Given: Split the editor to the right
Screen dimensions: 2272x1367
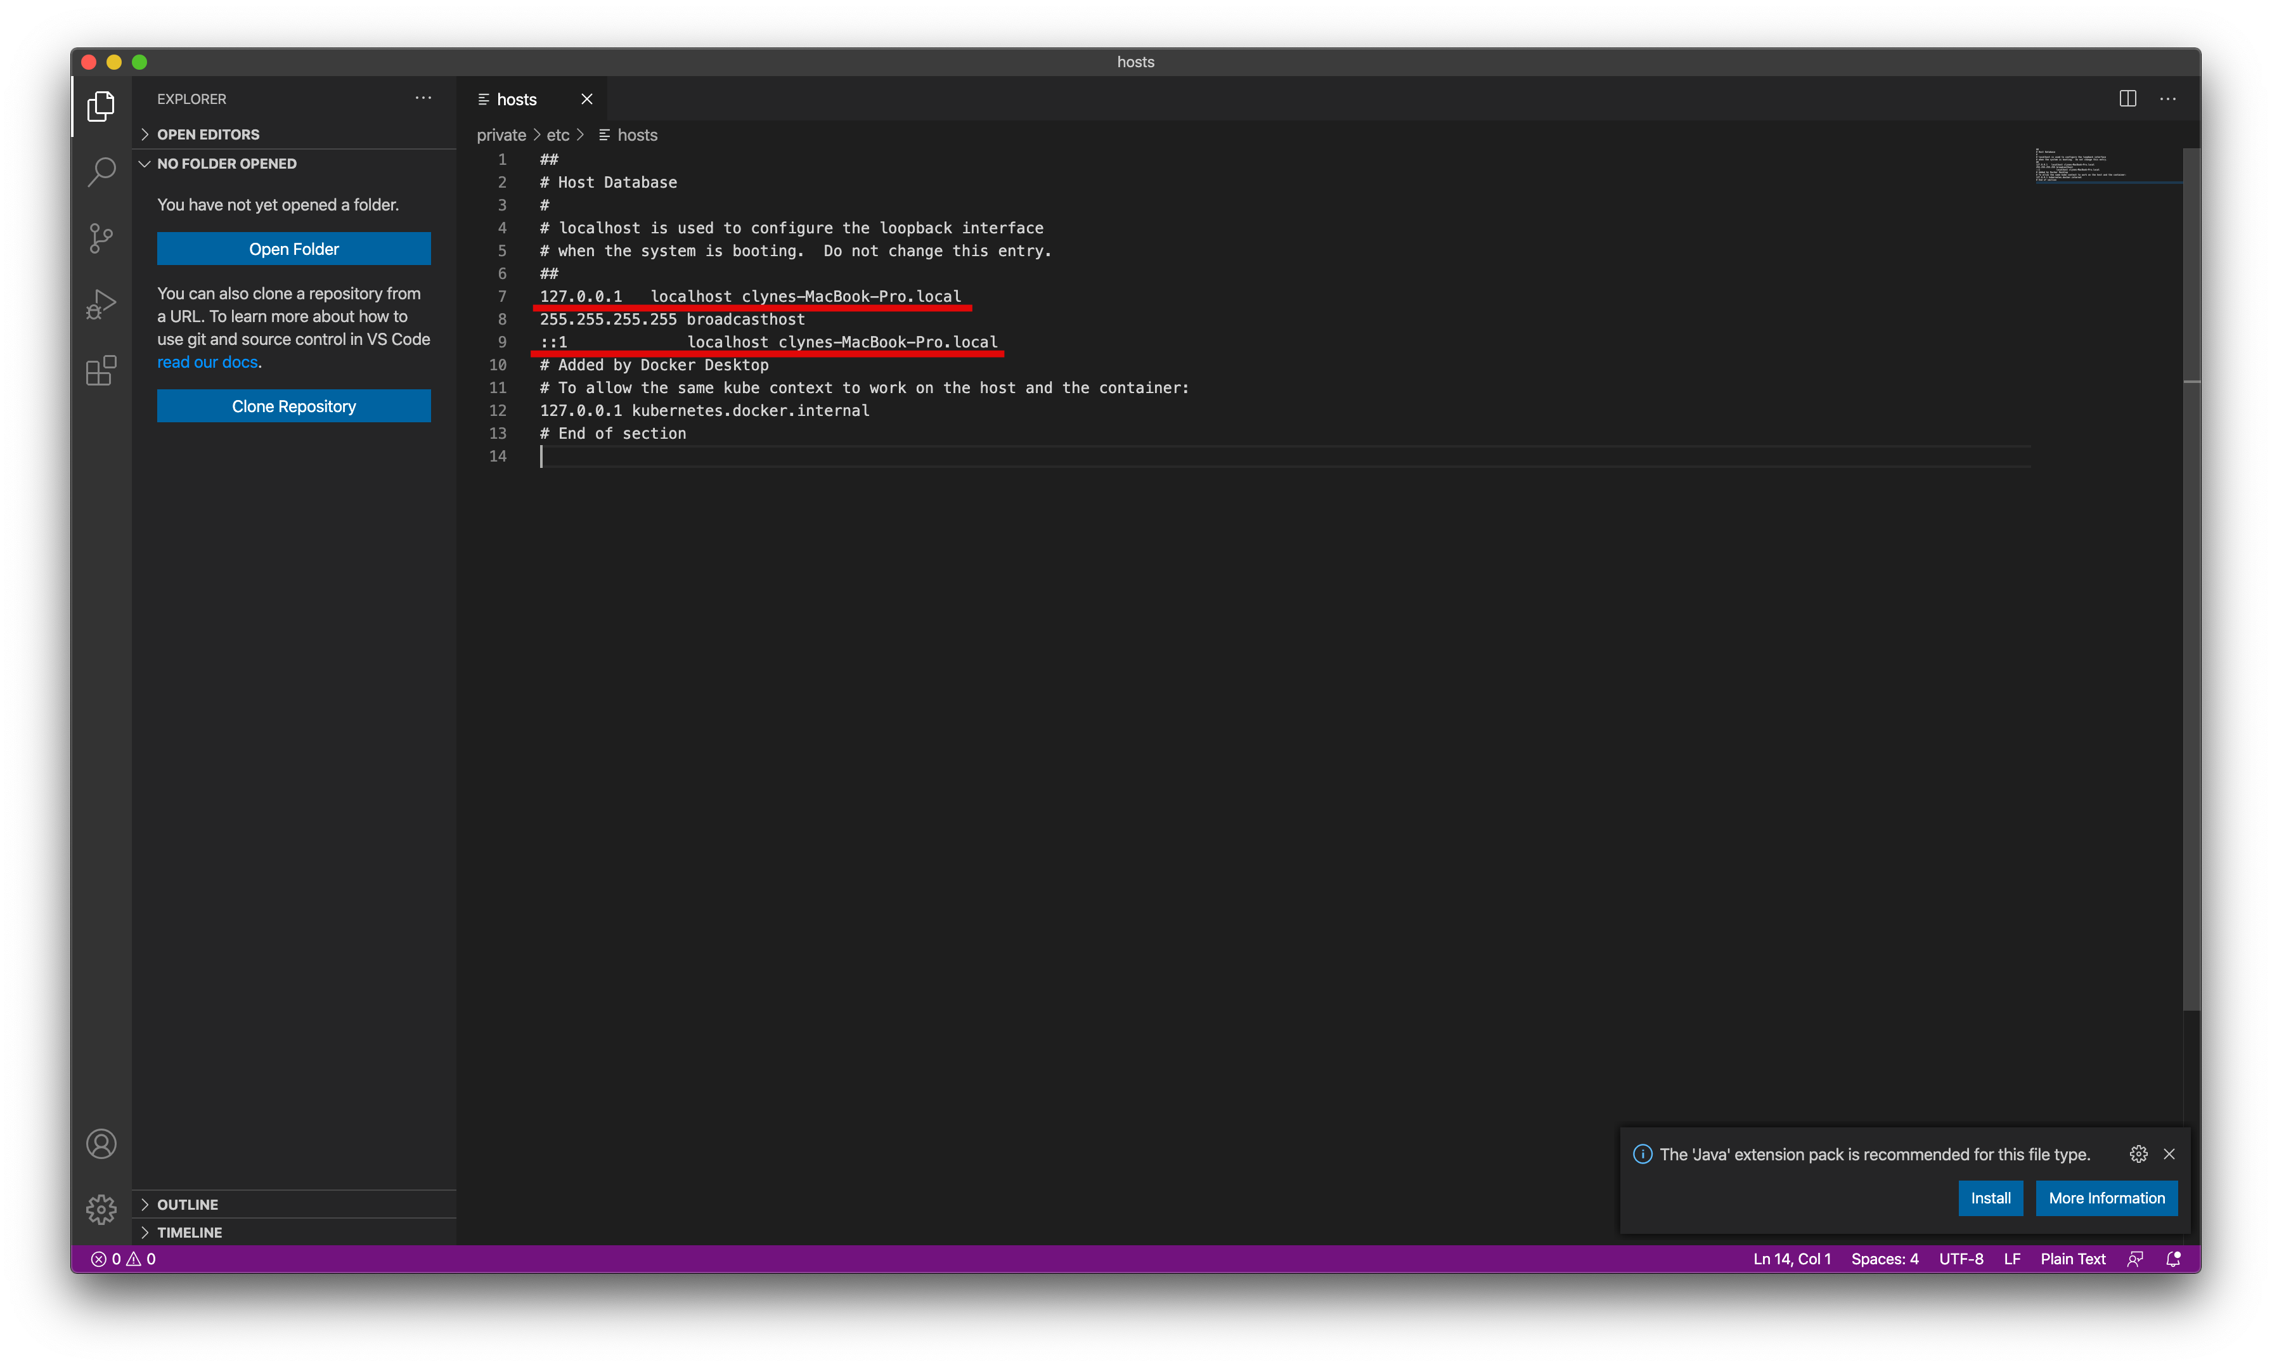Looking at the screenshot, I should [2127, 98].
